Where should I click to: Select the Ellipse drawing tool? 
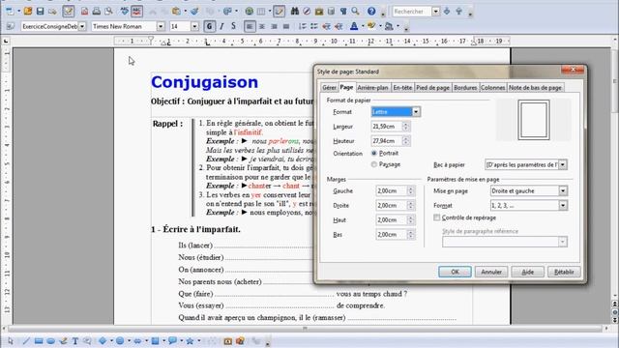pyautogui.click(x=50, y=341)
